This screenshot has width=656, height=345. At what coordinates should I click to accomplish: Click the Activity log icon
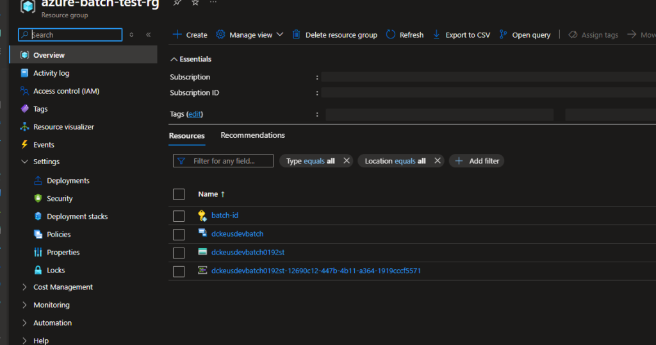[25, 73]
